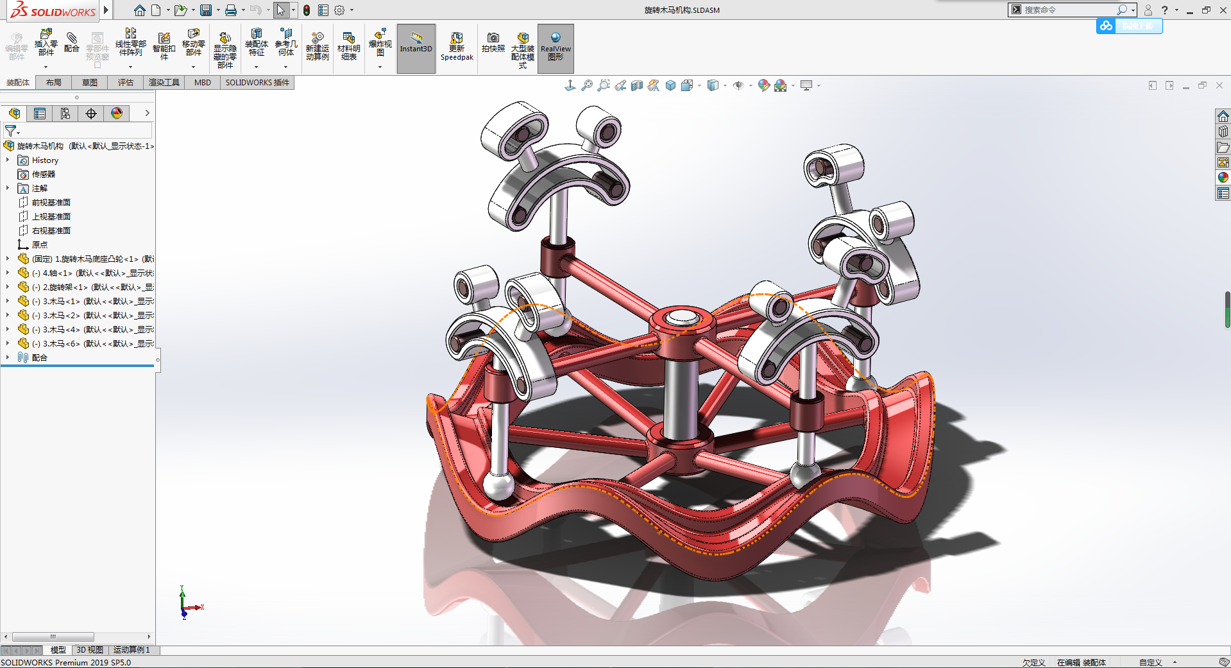Toggle Large Assembly Mode (大型装配体模式)
The height and width of the screenshot is (668, 1231).
tap(523, 50)
